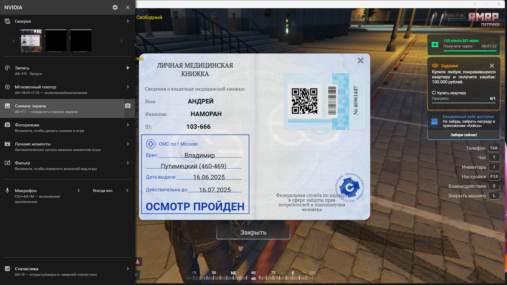Click the Взаимодействие E key hint
Screen dimensions: 507x285
[x=494, y=186]
